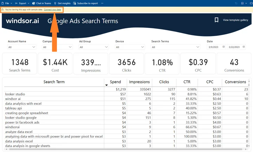Sort by the Search Term column header
The image size is (253, 153).
point(54,82)
